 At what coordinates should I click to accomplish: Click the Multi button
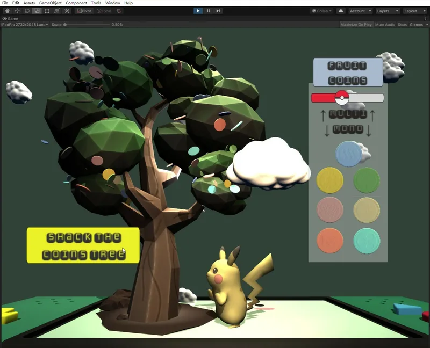pos(348,114)
